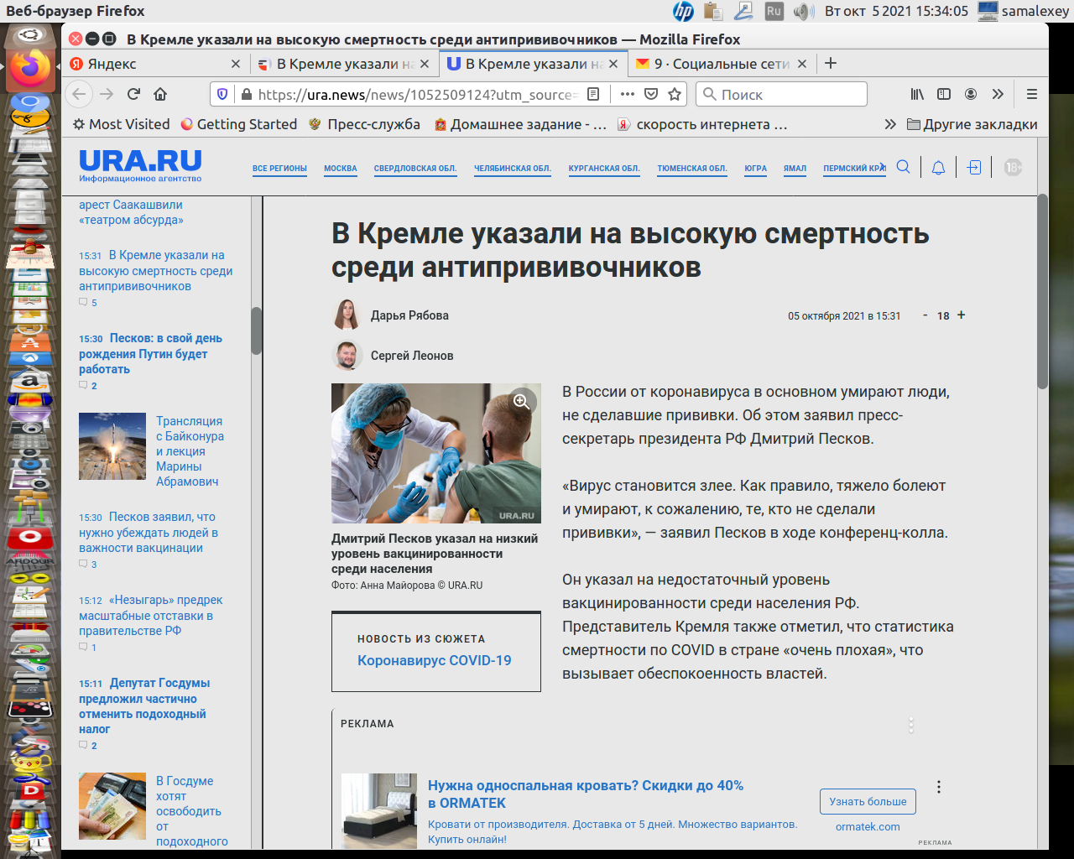Show site security padlock info
Viewport: 1074px width, 859px height.
click(x=246, y=95)
